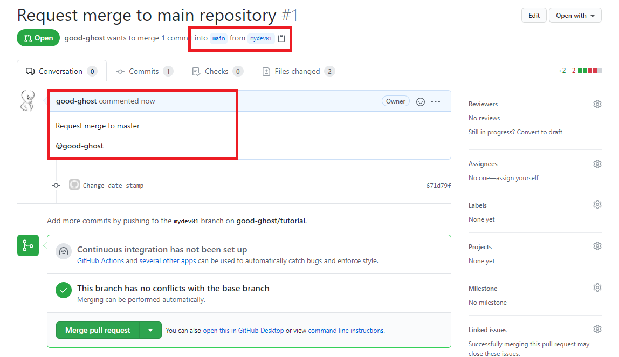The image size is (619, 357).
Task: Click the Edit button
Action: [x=533, y=15]
